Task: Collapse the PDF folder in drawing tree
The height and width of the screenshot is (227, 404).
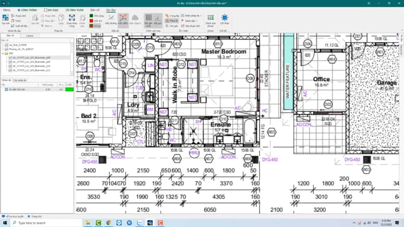Action: point(3,53)
